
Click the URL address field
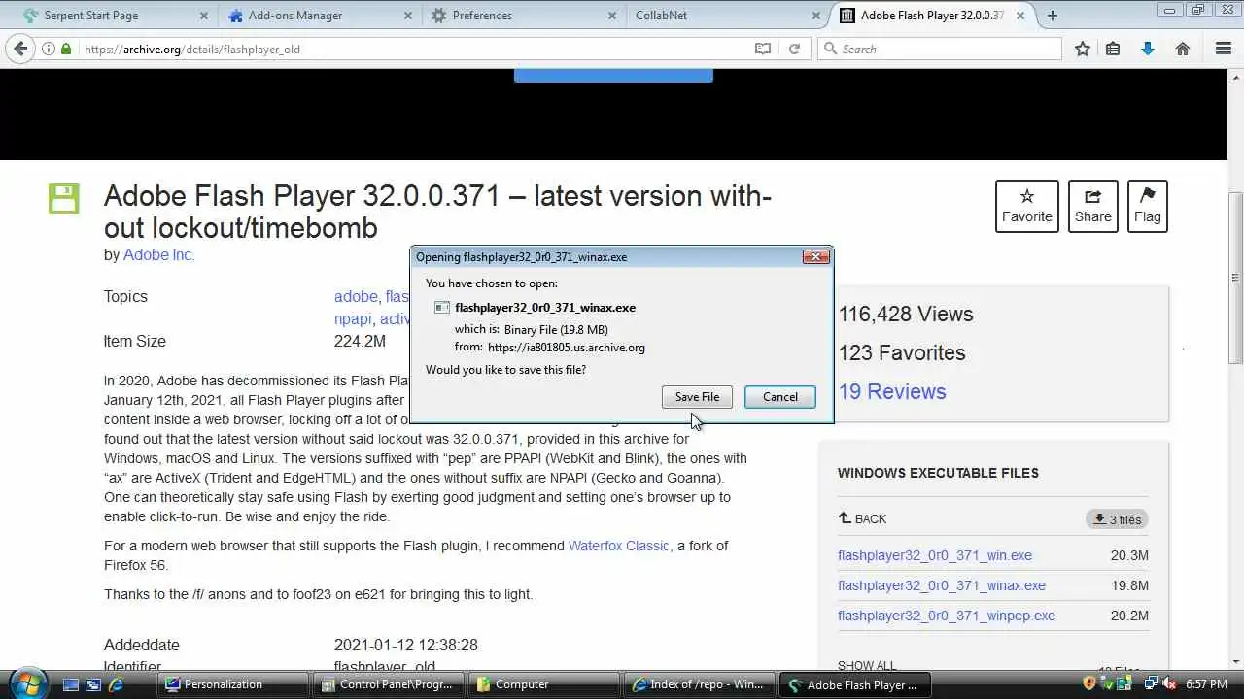point(418,49)
